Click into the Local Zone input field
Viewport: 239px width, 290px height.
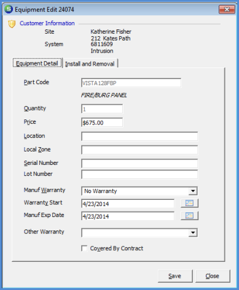point(139,150)
